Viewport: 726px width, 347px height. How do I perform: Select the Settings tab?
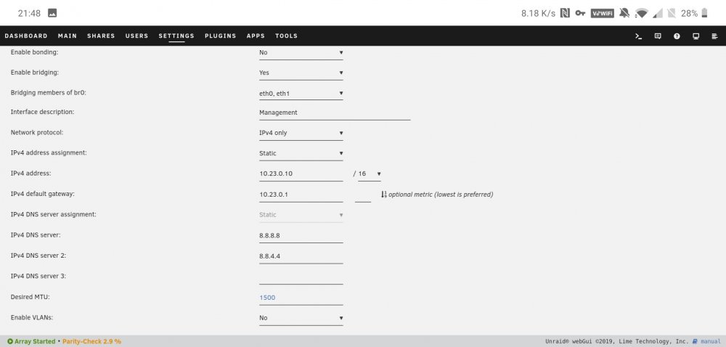pos(176,36)
